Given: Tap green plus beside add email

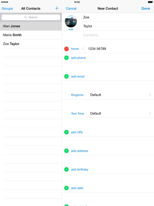Looking at the screenshot, I should click(x=66, y=76).
